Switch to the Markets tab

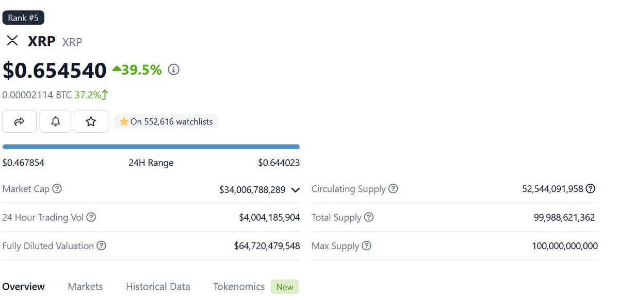[85, 287]
